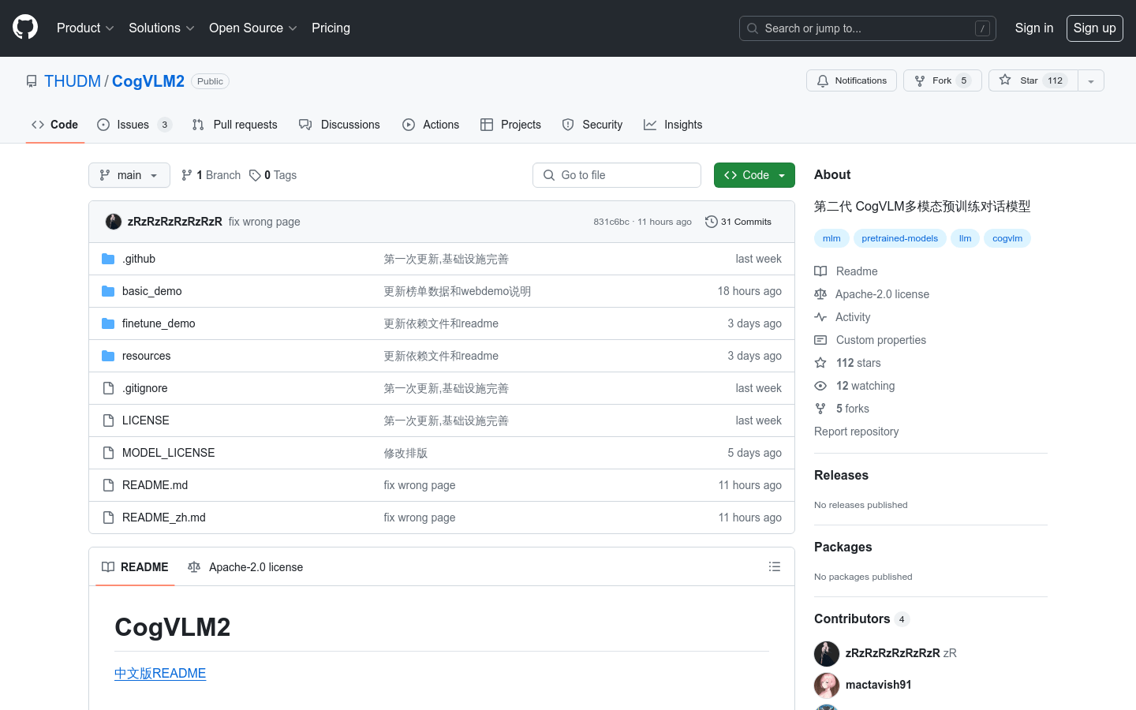
Task: Open Custom properties link
Action: pos(870,340)
